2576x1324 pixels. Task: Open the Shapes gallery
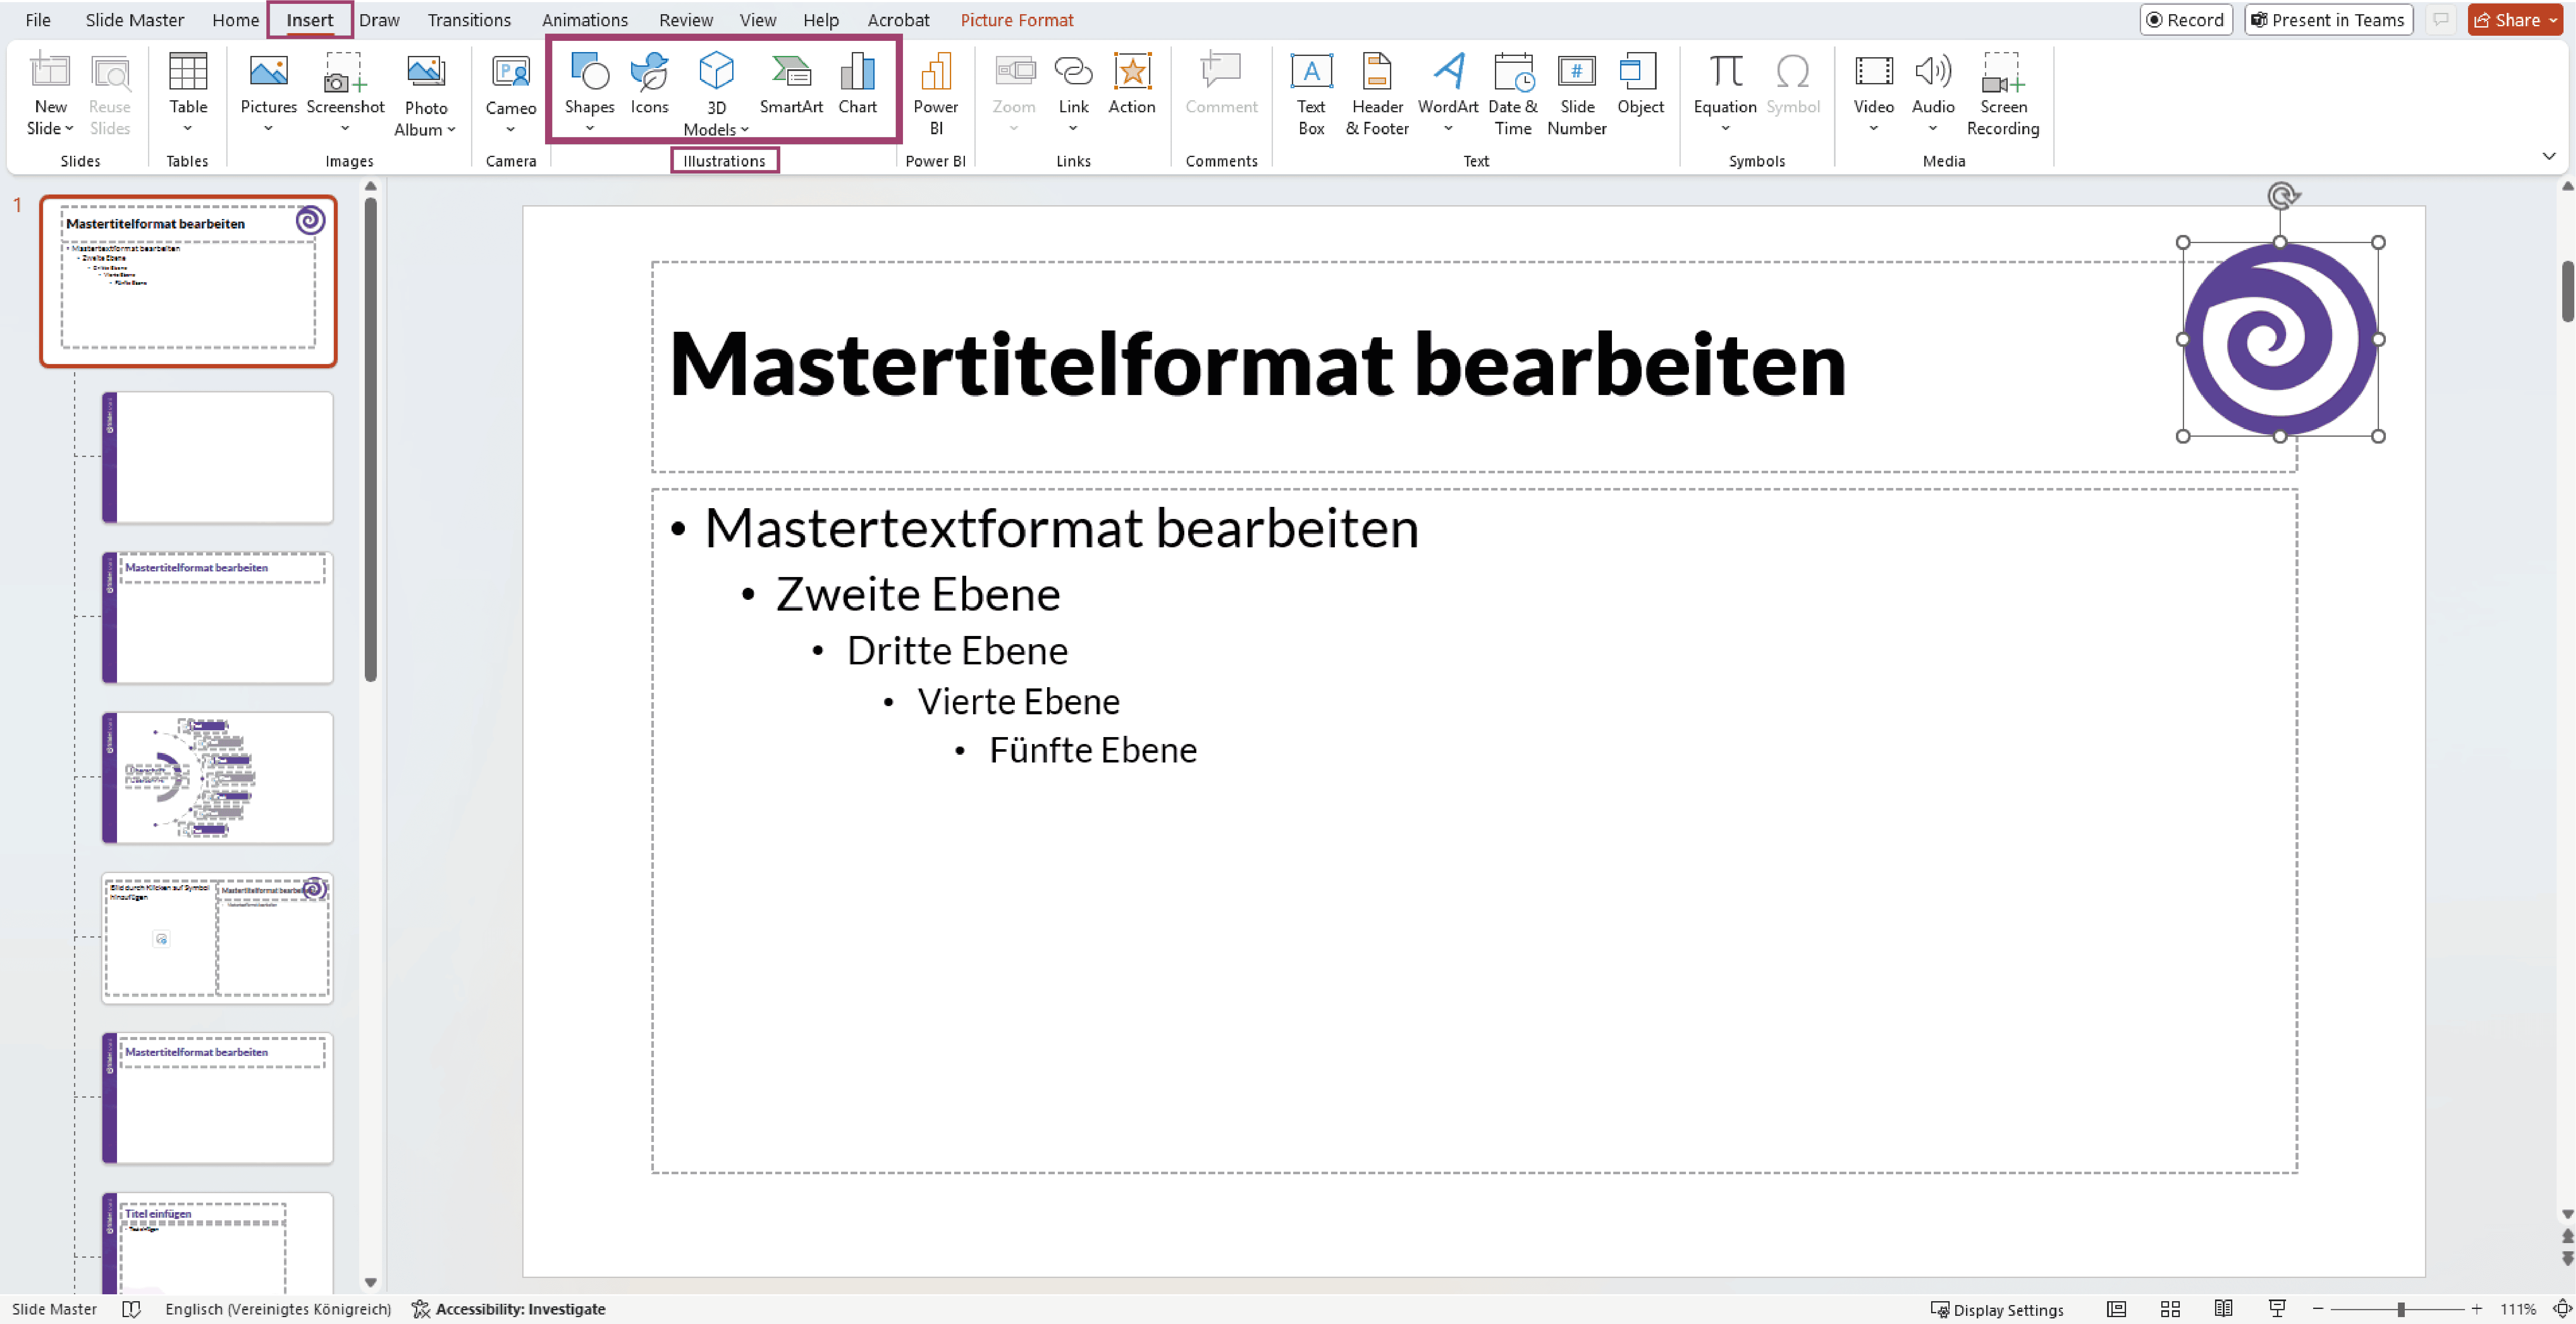(589, 93)
